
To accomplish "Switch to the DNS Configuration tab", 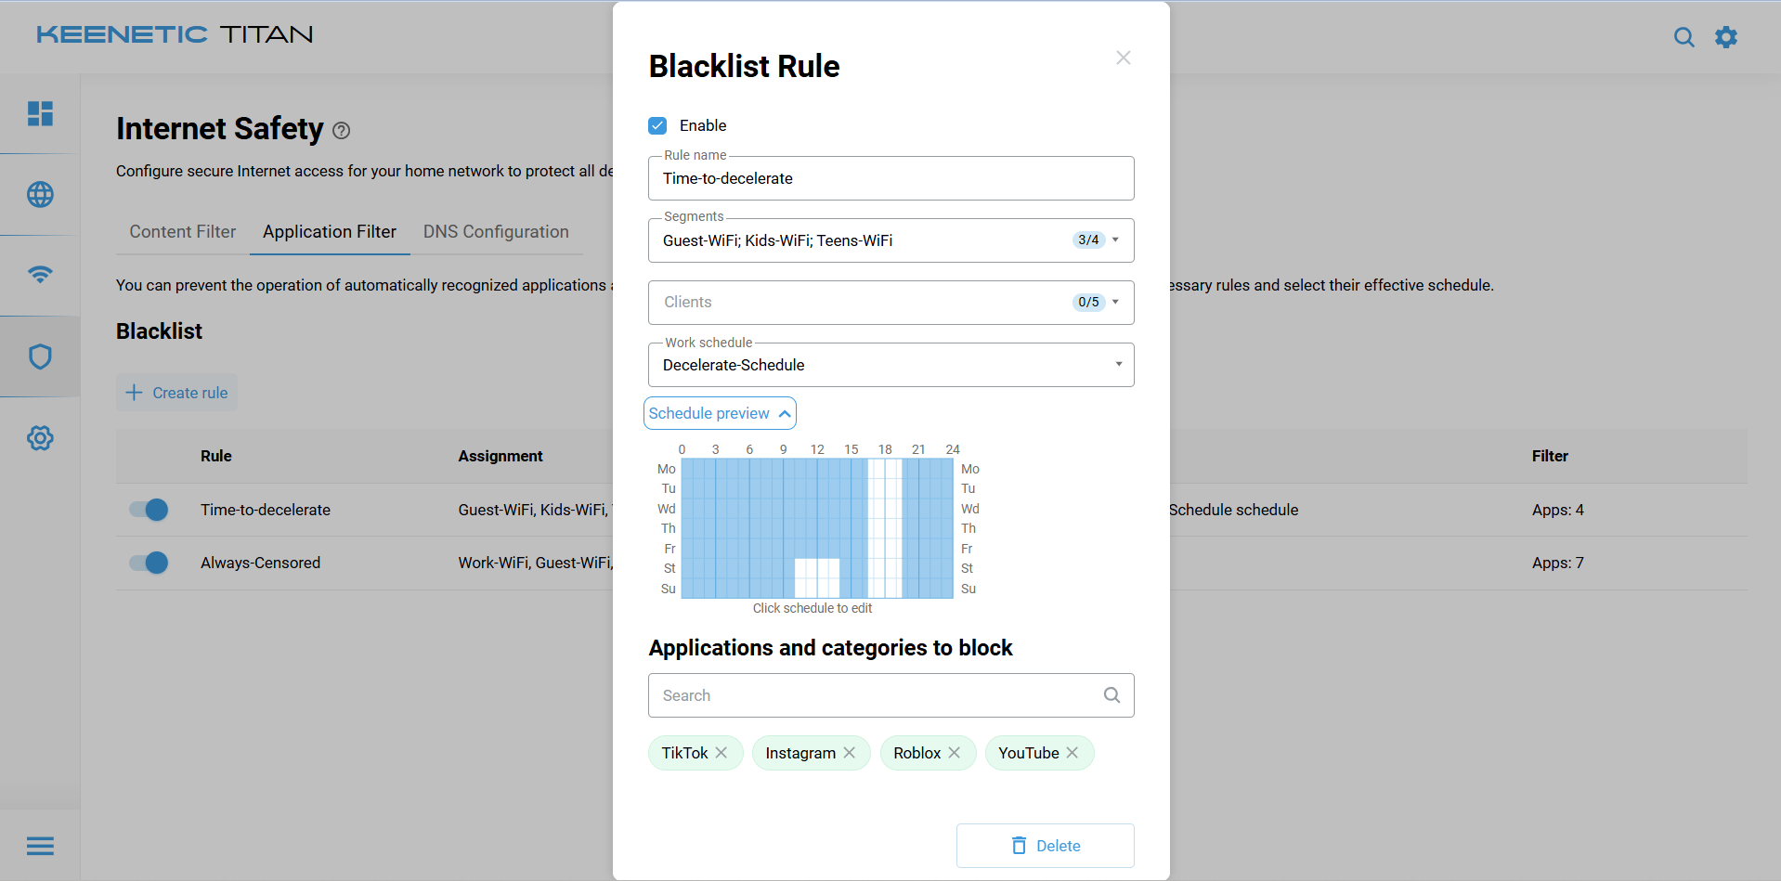I will tap(496, 232).
